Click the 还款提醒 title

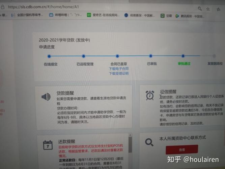pyautogui.click(x=66, y=141)
